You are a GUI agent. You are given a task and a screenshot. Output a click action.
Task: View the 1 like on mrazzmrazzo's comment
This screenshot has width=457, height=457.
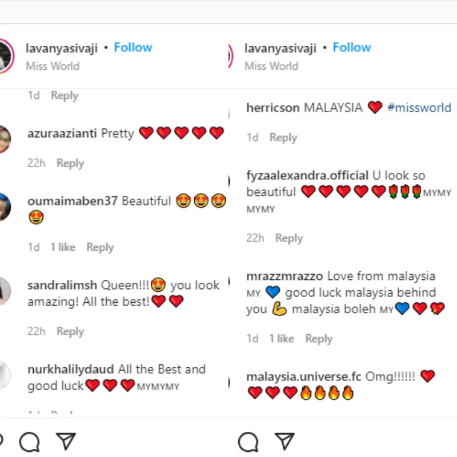[x=282, y=339]
